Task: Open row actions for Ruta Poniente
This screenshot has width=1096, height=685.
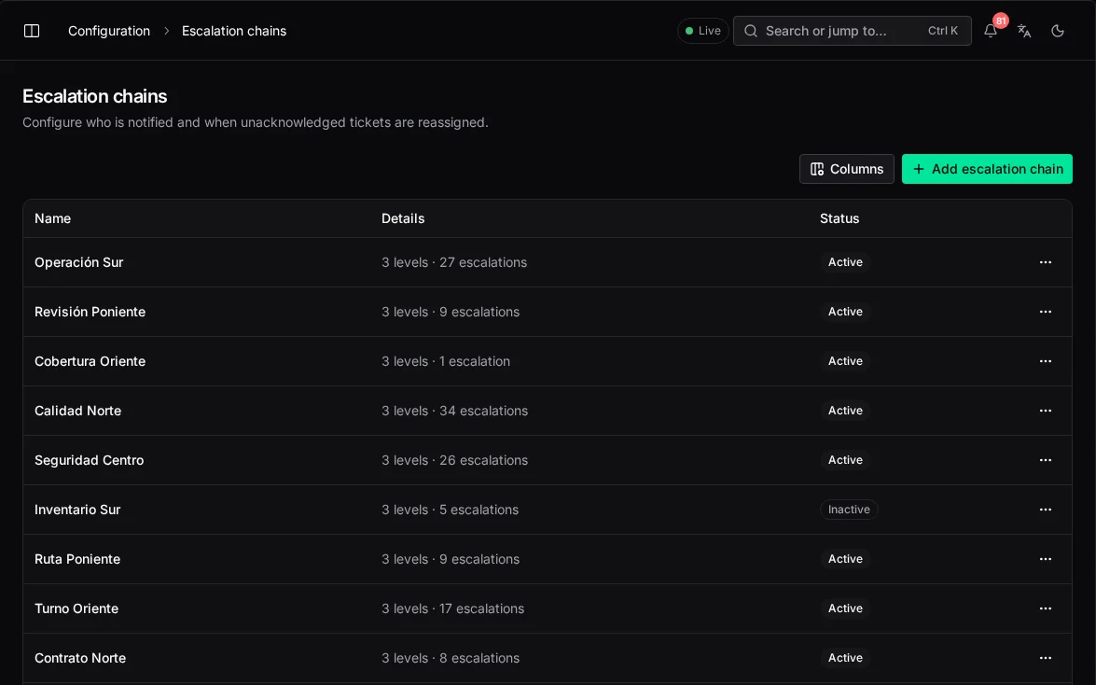Action: click(x=1045, y=559)
